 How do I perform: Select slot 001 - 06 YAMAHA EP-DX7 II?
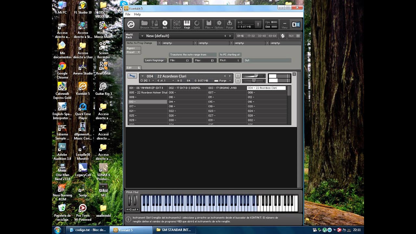pos(148,88)
